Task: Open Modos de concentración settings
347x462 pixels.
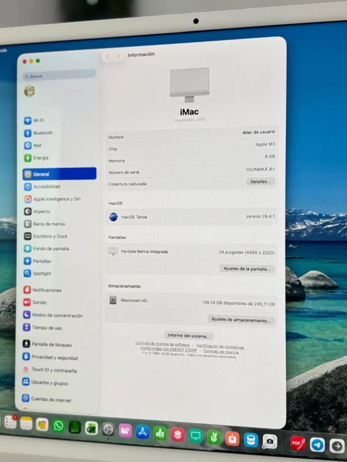Action: pos(53,315)
